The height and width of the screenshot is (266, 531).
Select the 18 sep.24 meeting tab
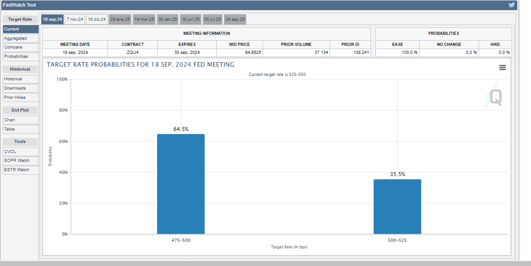52,19
